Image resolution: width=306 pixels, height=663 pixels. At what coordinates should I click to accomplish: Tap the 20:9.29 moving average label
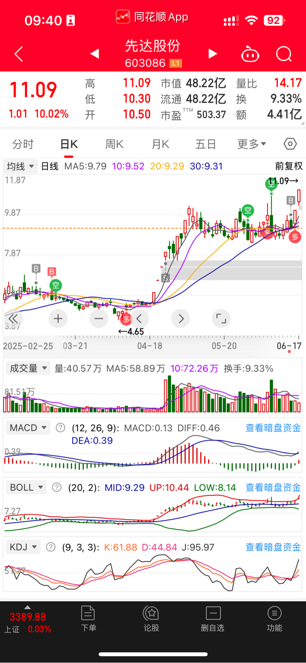click(x=167, y=166)
